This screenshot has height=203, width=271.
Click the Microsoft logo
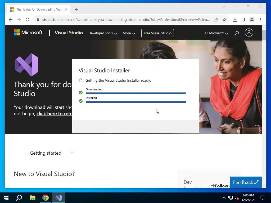click(28, 33)
